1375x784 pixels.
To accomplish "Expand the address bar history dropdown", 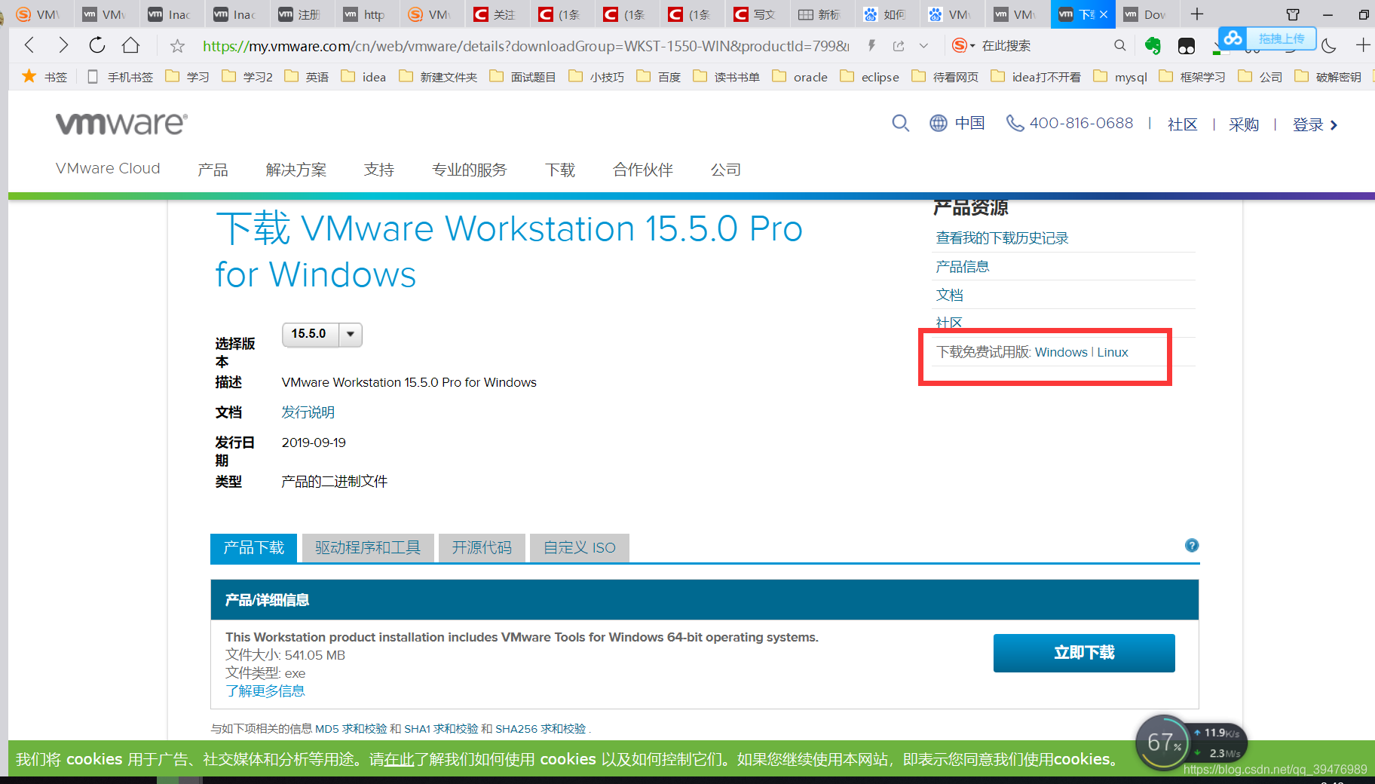I will (x=923, y=46).
